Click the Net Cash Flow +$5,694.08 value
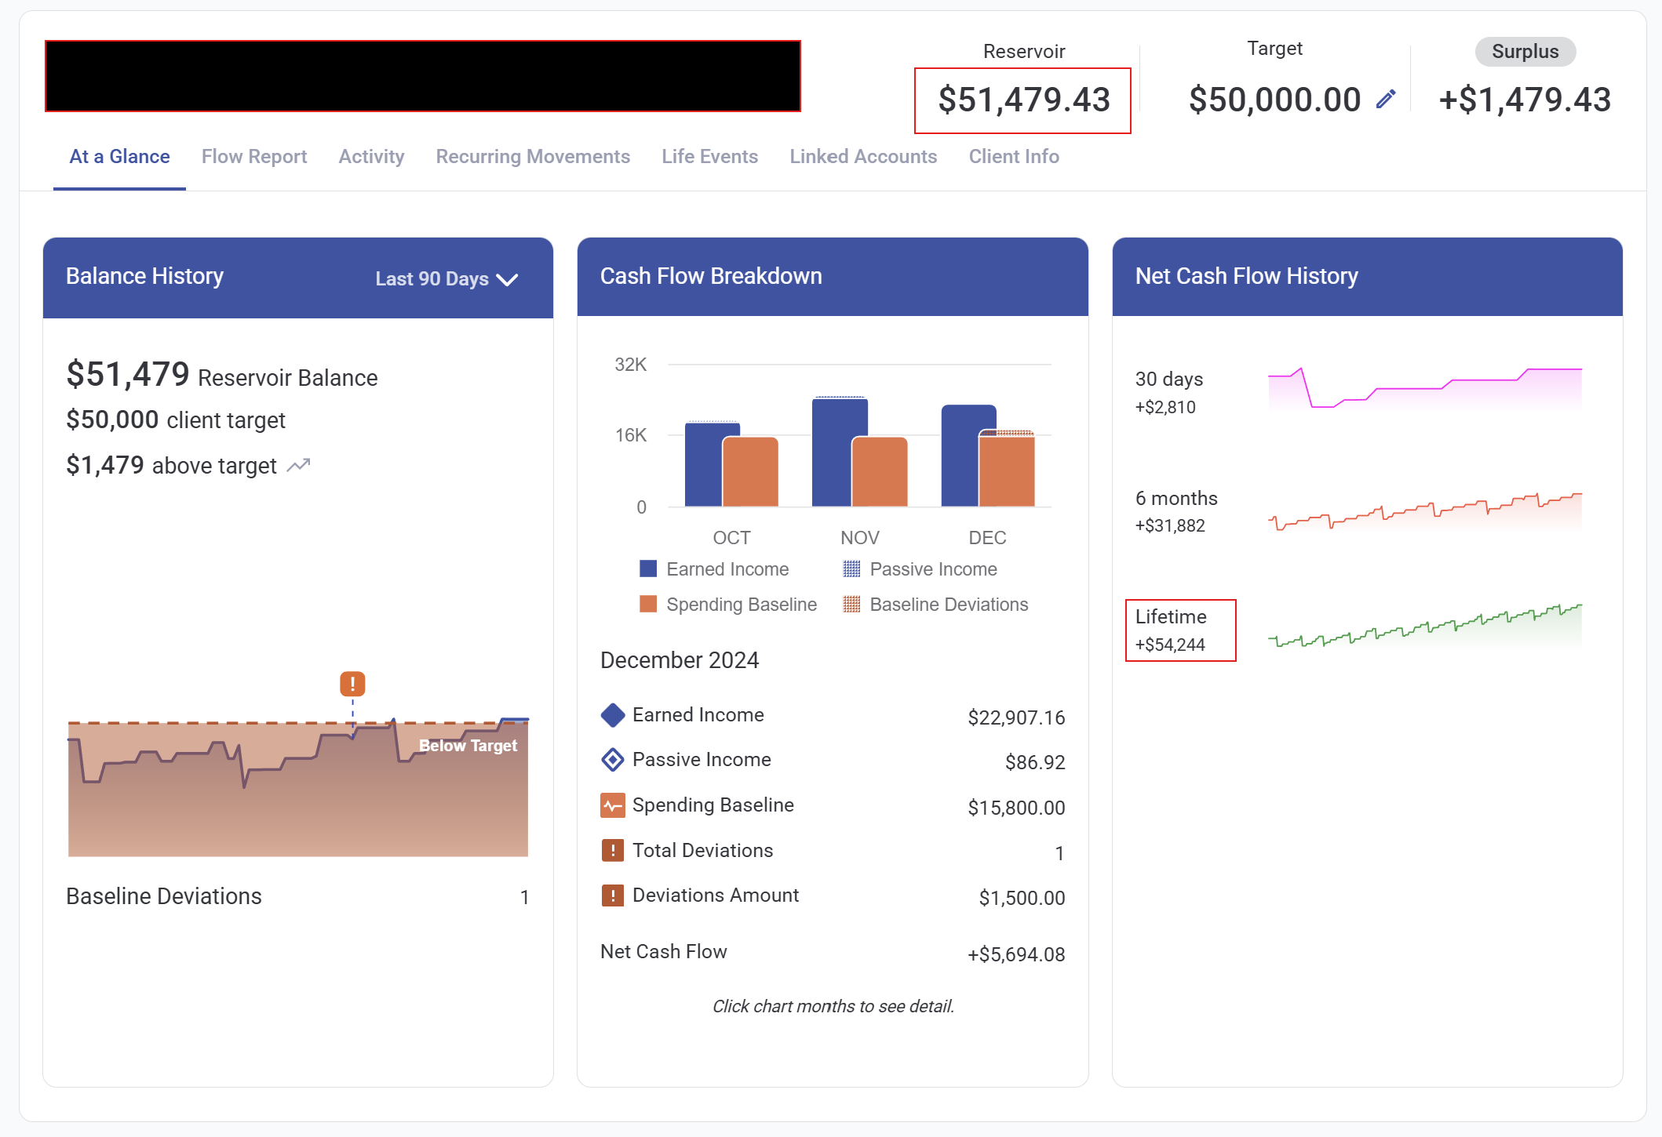Image resolution: width=1662 pixels, height=1137 pixels. point(1016,954)
